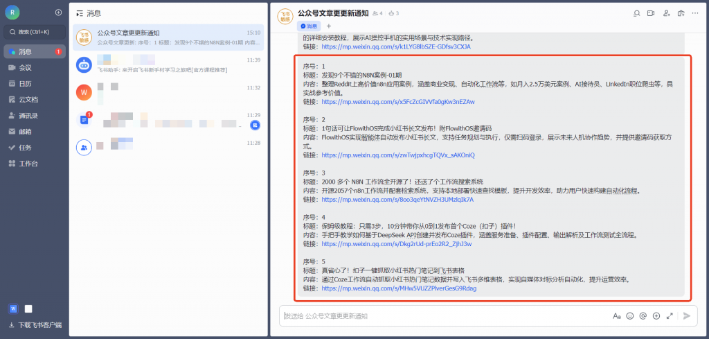
Task: Switch to 通讯录 contacts
Action: [x=35, y=115]
